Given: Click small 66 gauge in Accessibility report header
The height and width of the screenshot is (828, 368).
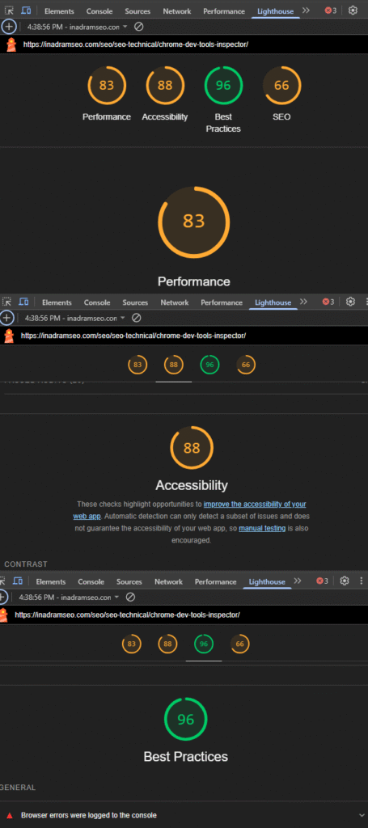Looking at the screenshot, I should coord(246,365).
